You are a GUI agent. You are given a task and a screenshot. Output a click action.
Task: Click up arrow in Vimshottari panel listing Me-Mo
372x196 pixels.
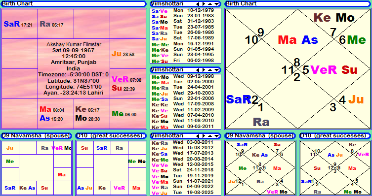(210, 70)
